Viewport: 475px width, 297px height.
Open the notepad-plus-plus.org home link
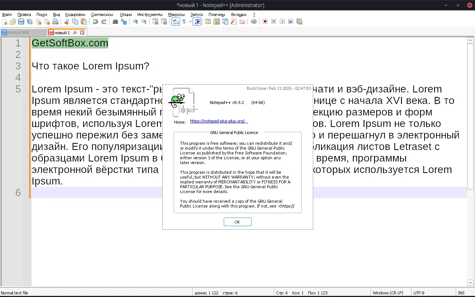(218, 121)
